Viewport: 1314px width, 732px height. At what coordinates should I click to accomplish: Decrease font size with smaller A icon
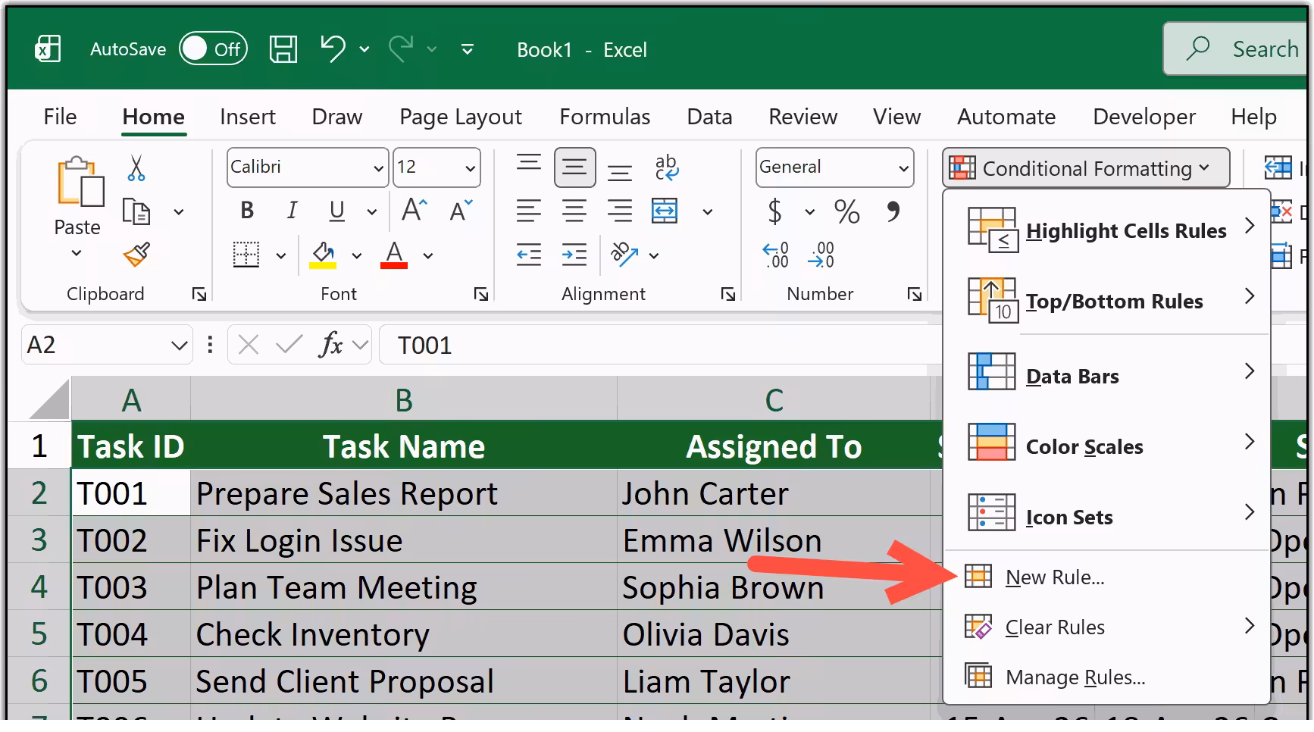[x=461, y=209]
